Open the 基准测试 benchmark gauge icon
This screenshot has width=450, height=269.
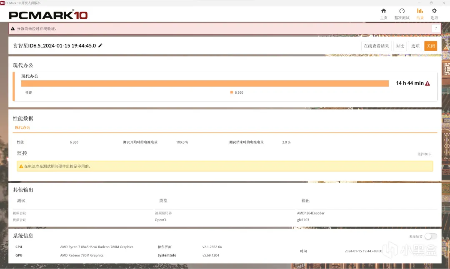click(402, 11)
